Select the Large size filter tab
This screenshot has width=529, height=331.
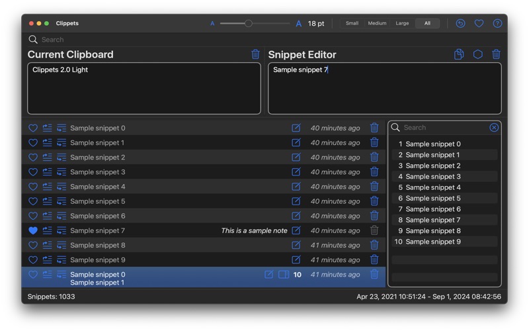402,23
